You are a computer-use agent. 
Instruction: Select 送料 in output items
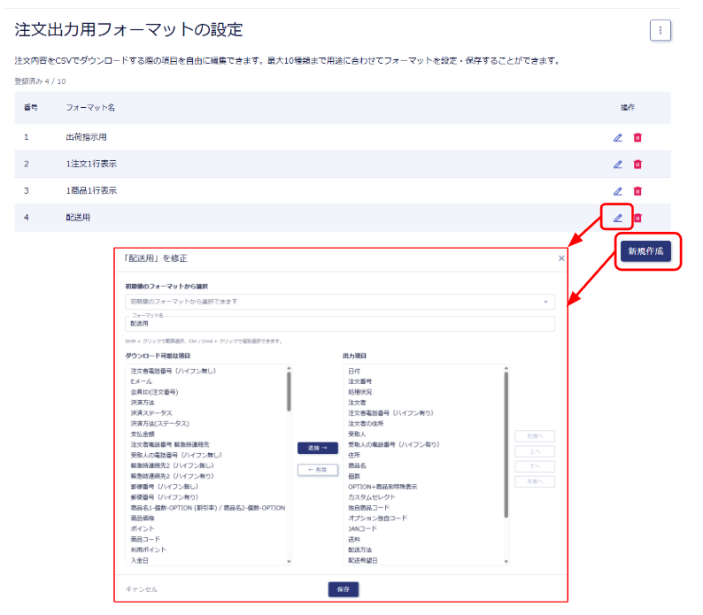click(x=354, y=539)
